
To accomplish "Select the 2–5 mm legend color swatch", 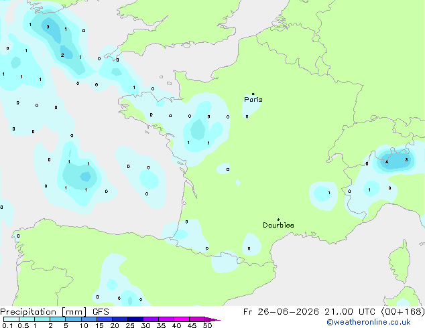I will coord(58,319).
